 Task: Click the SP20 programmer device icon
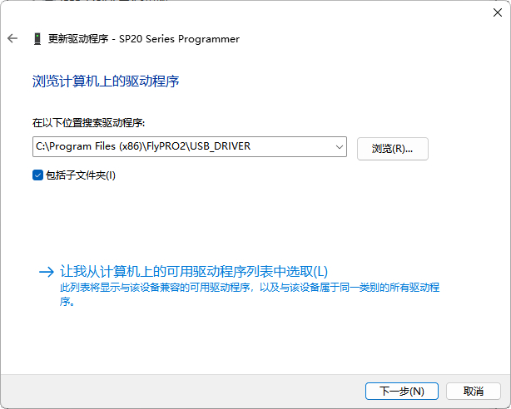(37, 39)
